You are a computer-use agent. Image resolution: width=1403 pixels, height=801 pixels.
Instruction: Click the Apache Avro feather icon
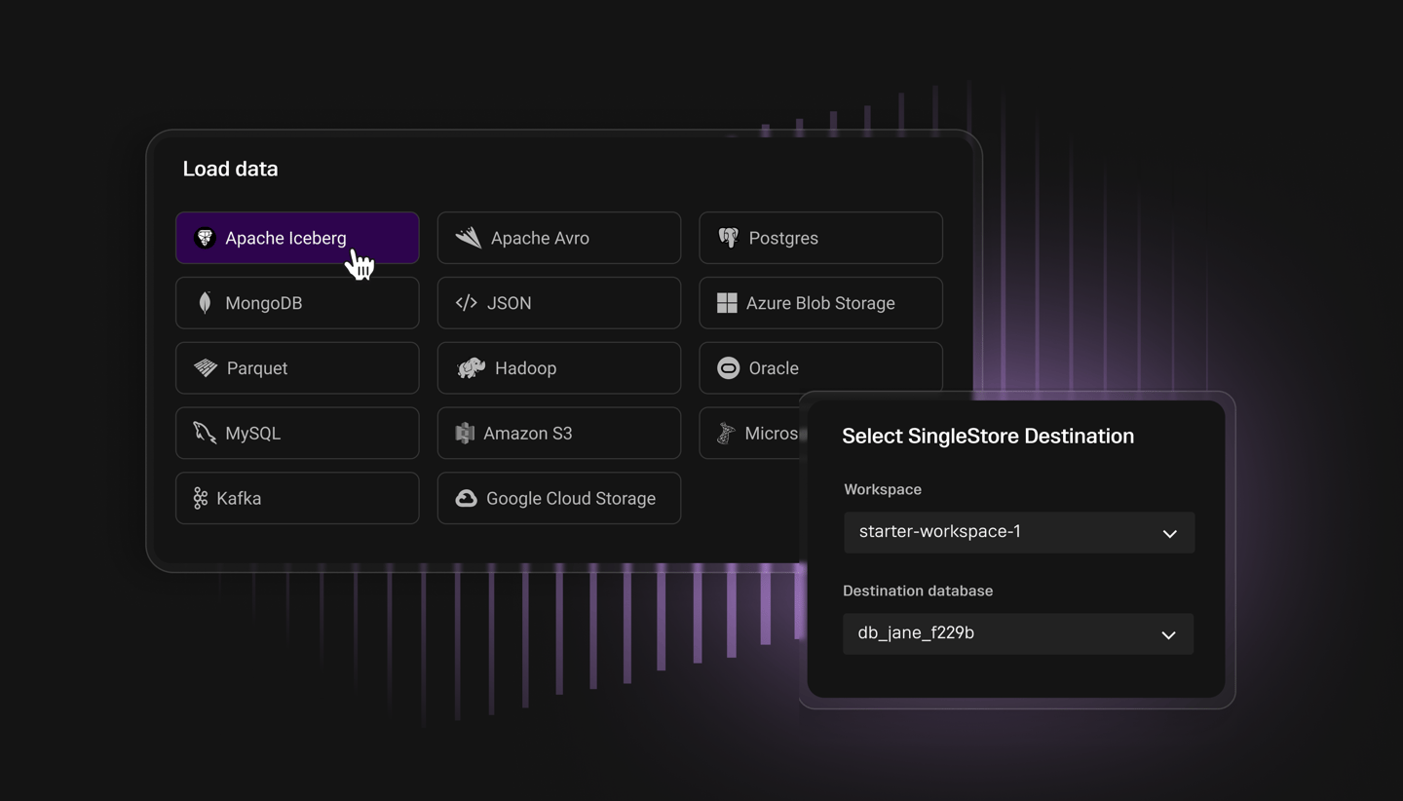[466, 237]
